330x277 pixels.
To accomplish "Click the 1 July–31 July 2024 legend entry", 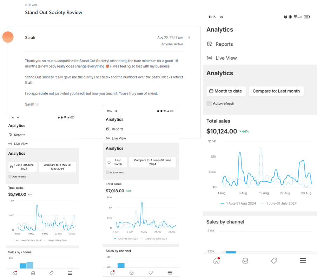I will coord(279,204).
